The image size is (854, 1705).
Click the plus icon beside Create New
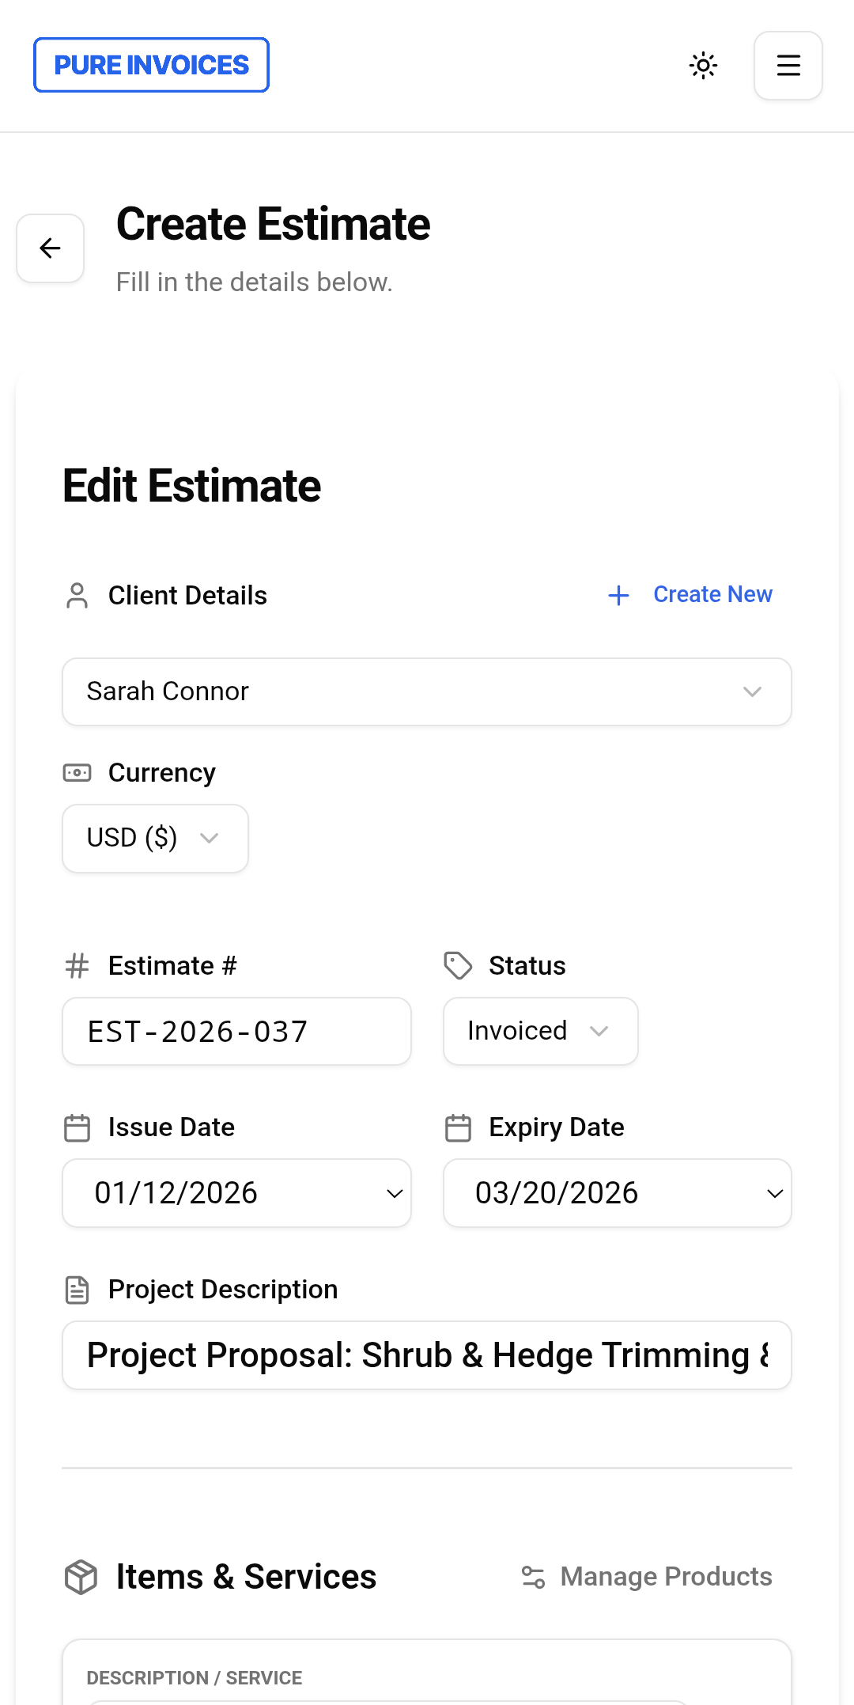[x=618, y=595]
